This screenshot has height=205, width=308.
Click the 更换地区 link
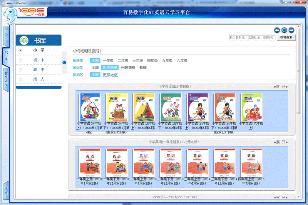coord(110,75)
